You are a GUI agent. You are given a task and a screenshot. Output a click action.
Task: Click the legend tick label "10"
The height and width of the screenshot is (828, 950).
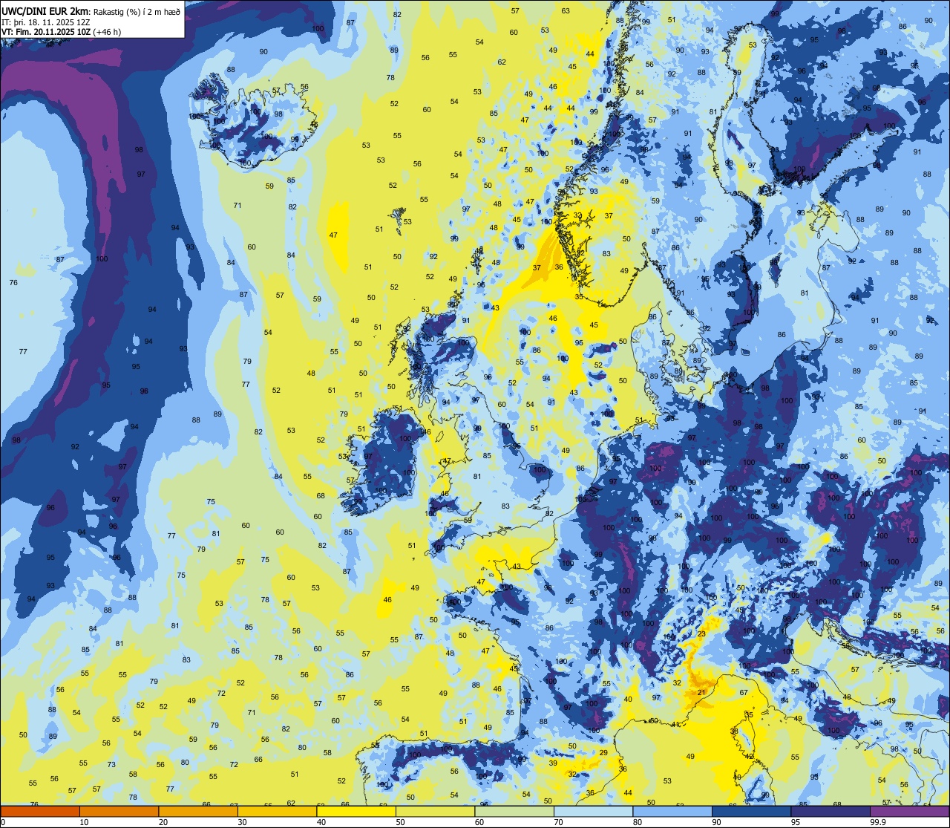84,822
